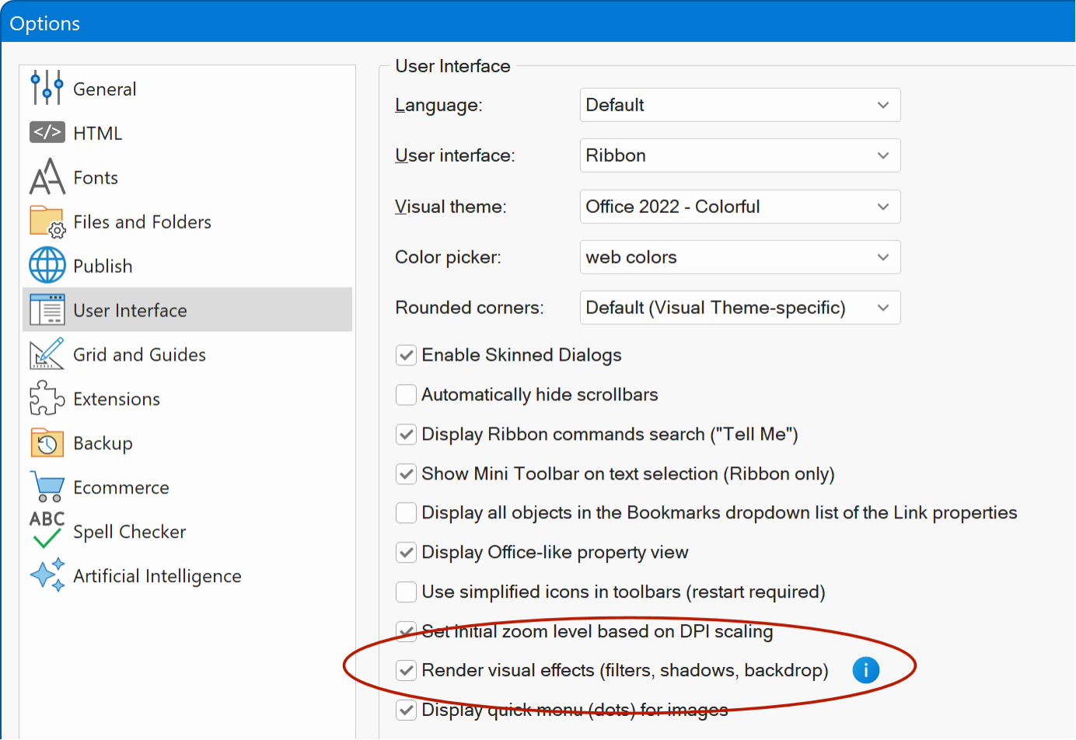Select the Backup category label

[103, 443]
